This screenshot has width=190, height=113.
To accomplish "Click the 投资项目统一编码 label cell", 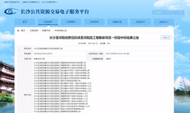I will coord(95,54).
